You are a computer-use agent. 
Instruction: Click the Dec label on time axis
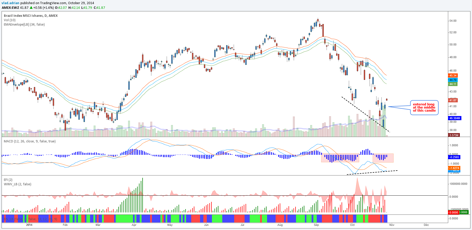click(x=426, y=225)
